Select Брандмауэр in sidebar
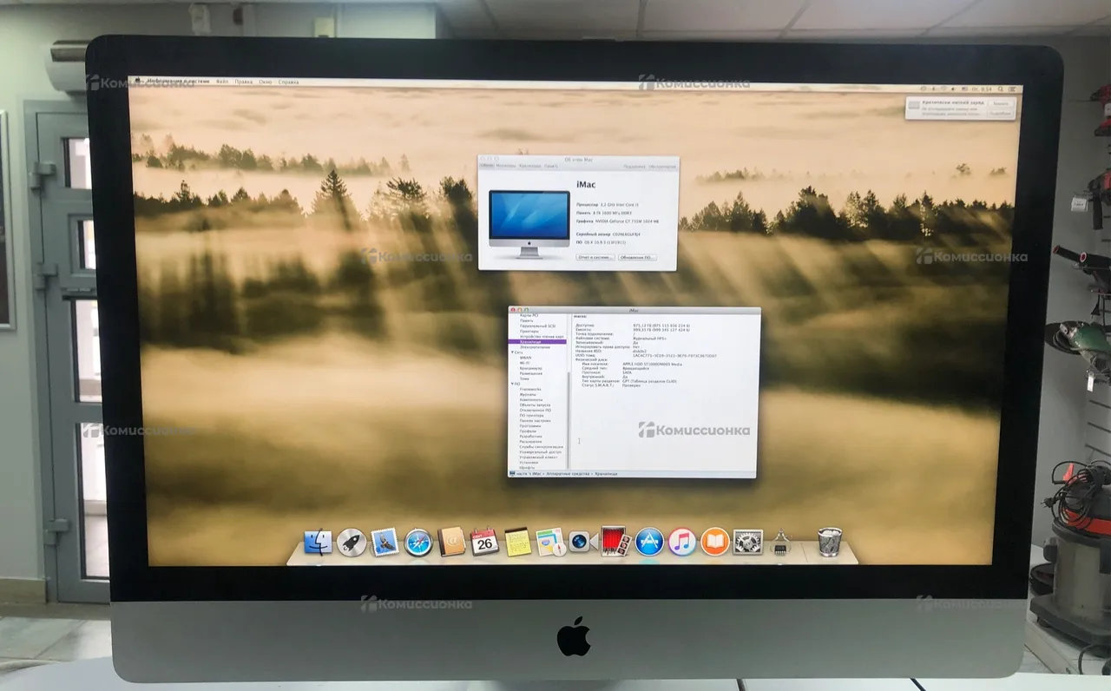This screenshot has height=691, width=1111. pos(531,368)
